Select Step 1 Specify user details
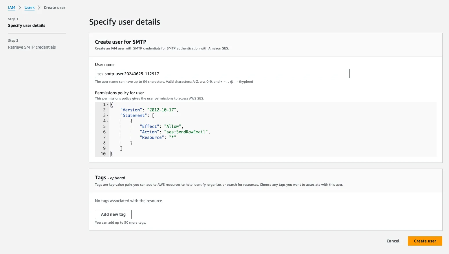The image size is (449, 254). coord(26,25)
